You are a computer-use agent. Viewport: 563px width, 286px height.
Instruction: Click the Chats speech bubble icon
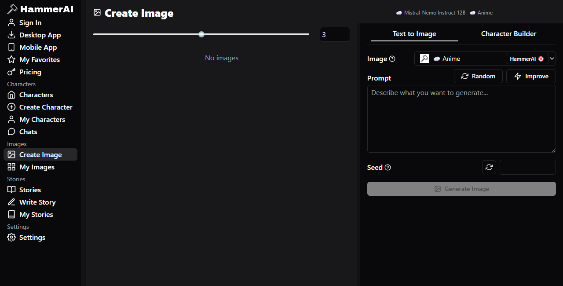[11, 132]
